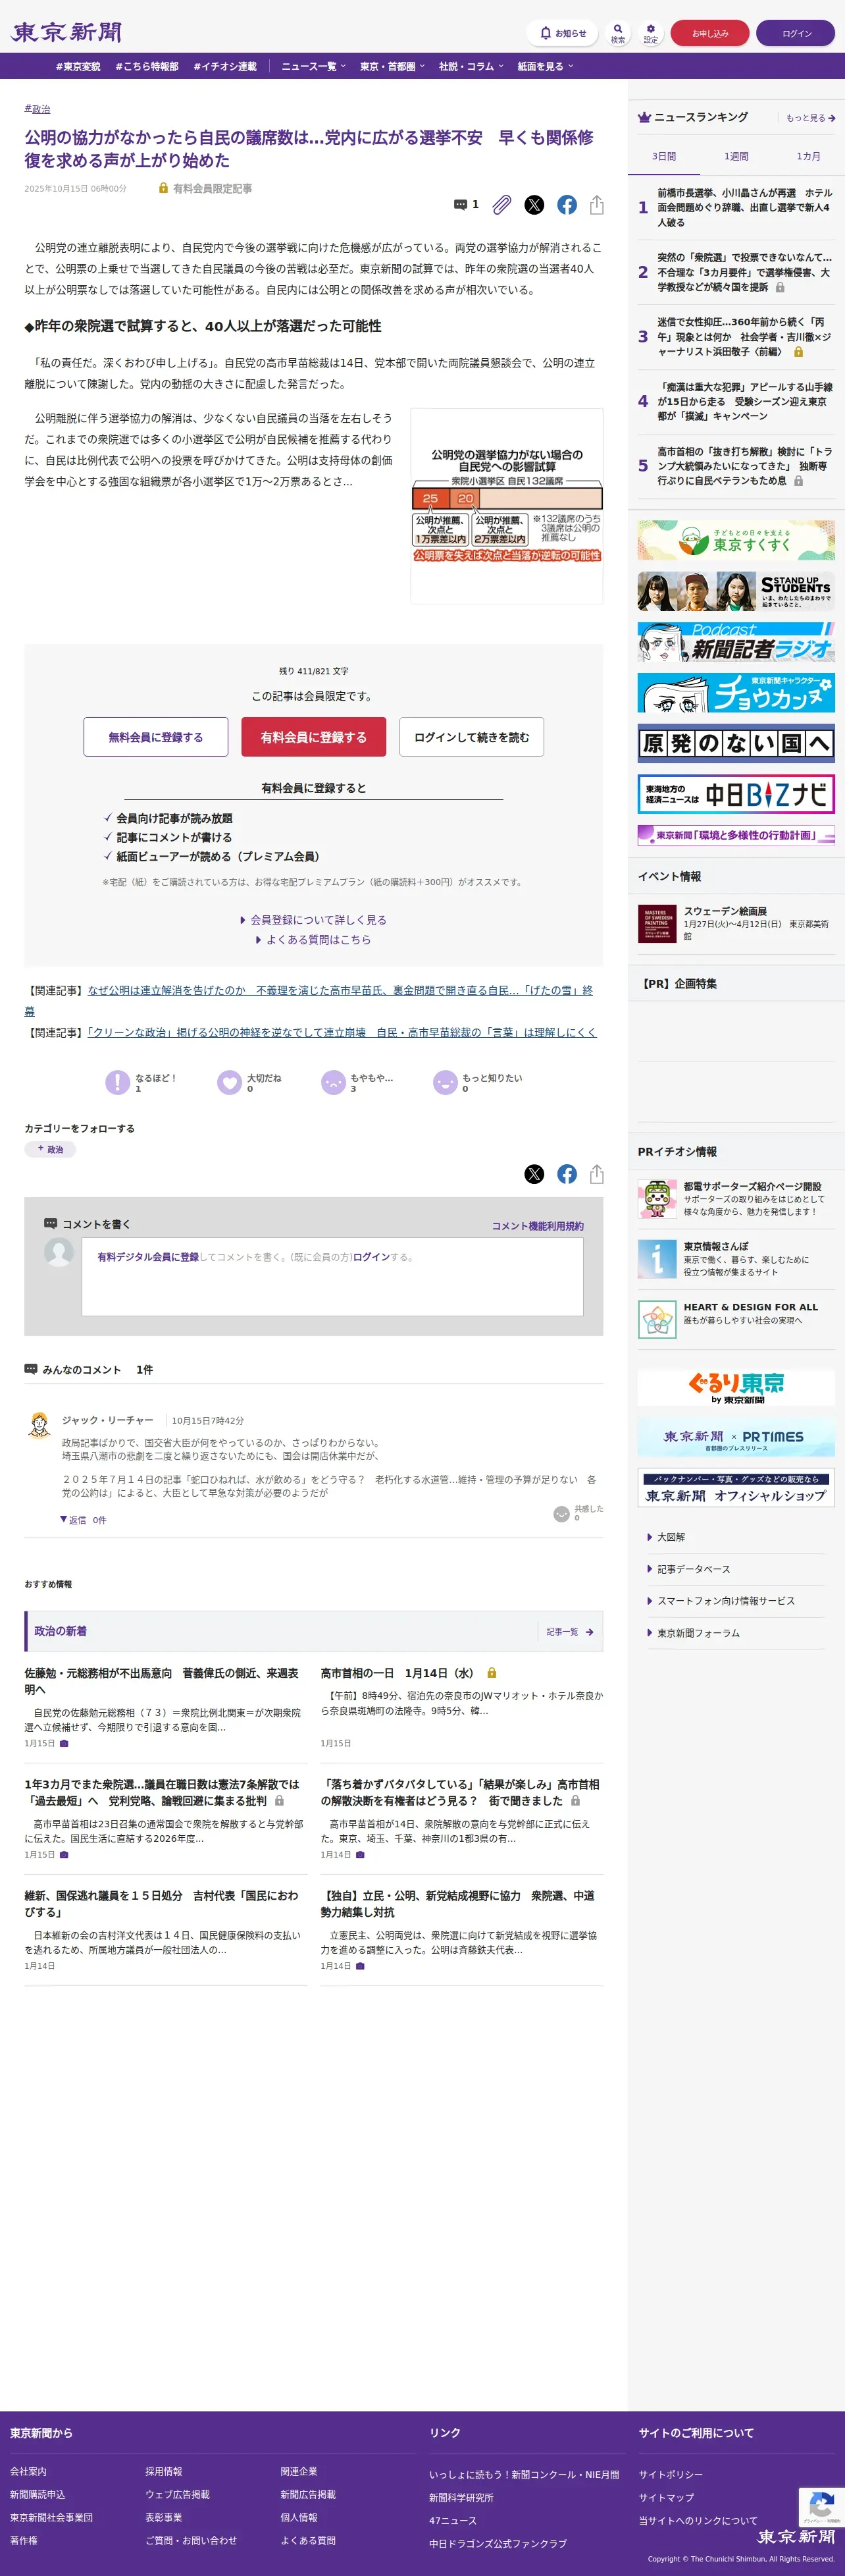Open 大図解 sidebar item
This screenshot has width=845, height=2576.
(x=670, y=1537)
